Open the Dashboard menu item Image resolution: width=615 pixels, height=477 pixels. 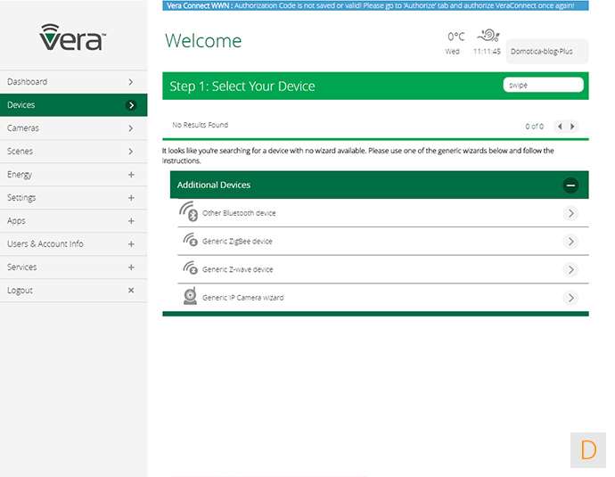73,82
